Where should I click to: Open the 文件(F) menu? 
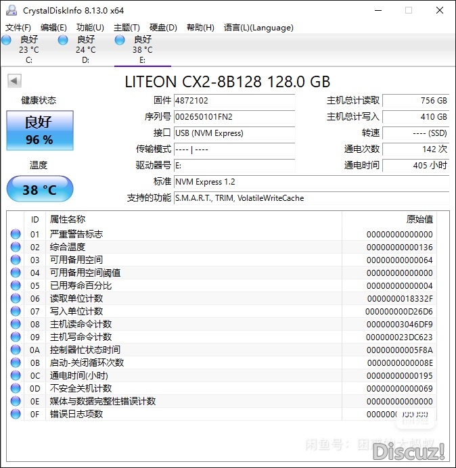18,28
